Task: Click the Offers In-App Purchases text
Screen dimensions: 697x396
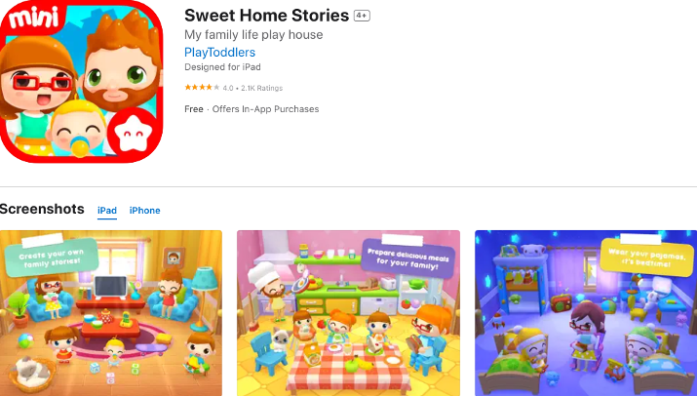Action: click(x=265, y=109)
